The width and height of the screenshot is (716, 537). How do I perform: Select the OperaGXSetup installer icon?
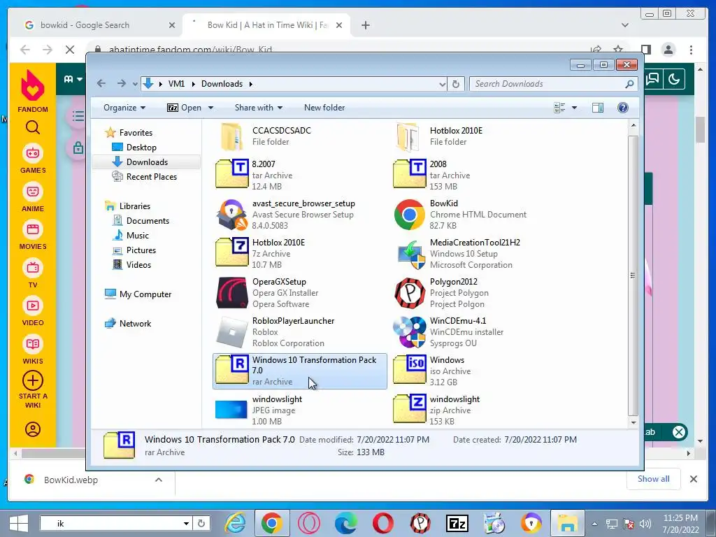[x=232, y=293]
